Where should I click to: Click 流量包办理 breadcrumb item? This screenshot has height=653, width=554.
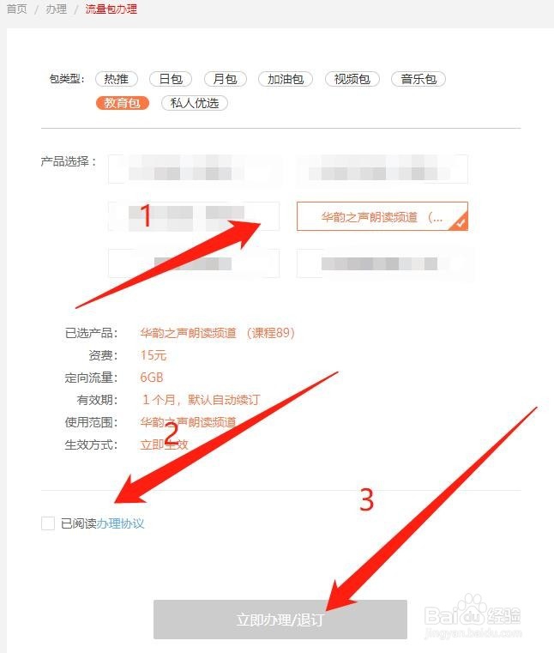coord(111,9)
